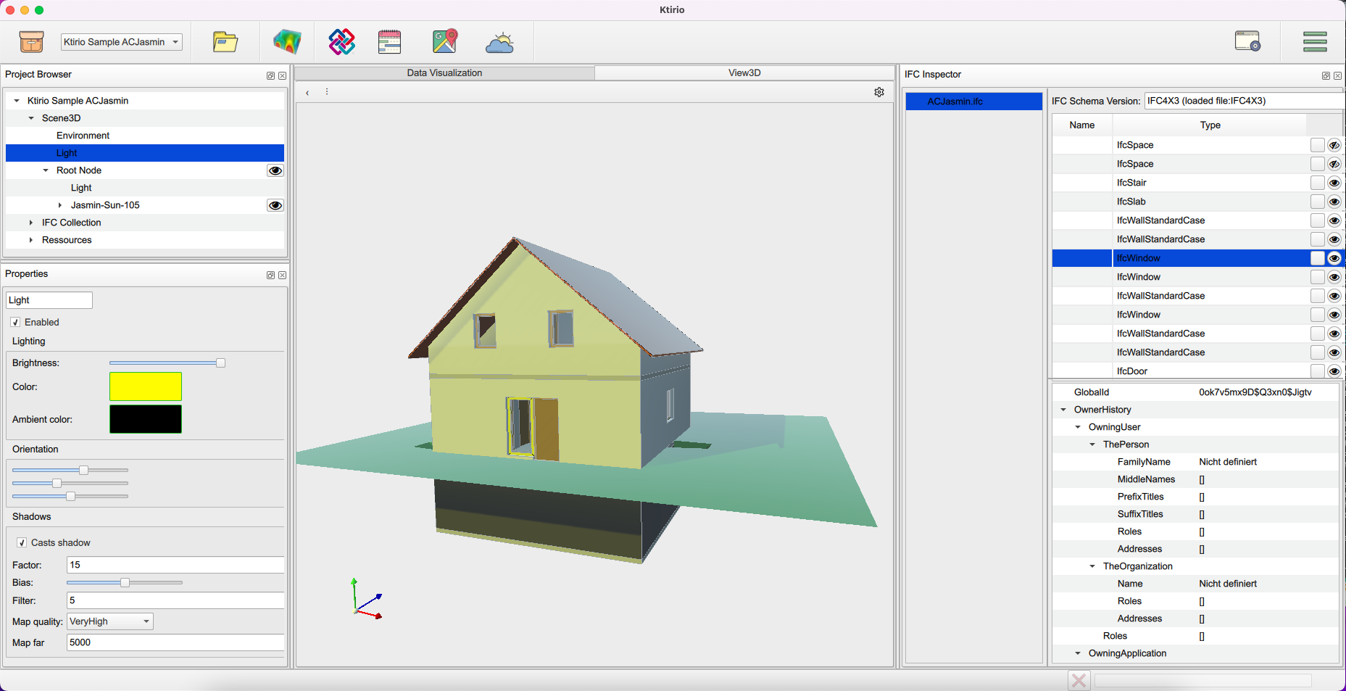Disable the light Enabled checkbox
This screenshot has width=1346, height=691.
coord(16,322)
